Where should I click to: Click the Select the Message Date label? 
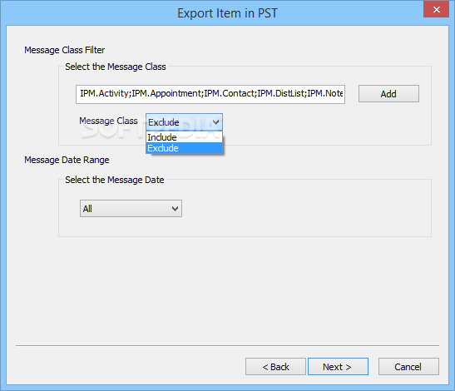(115, 180)
